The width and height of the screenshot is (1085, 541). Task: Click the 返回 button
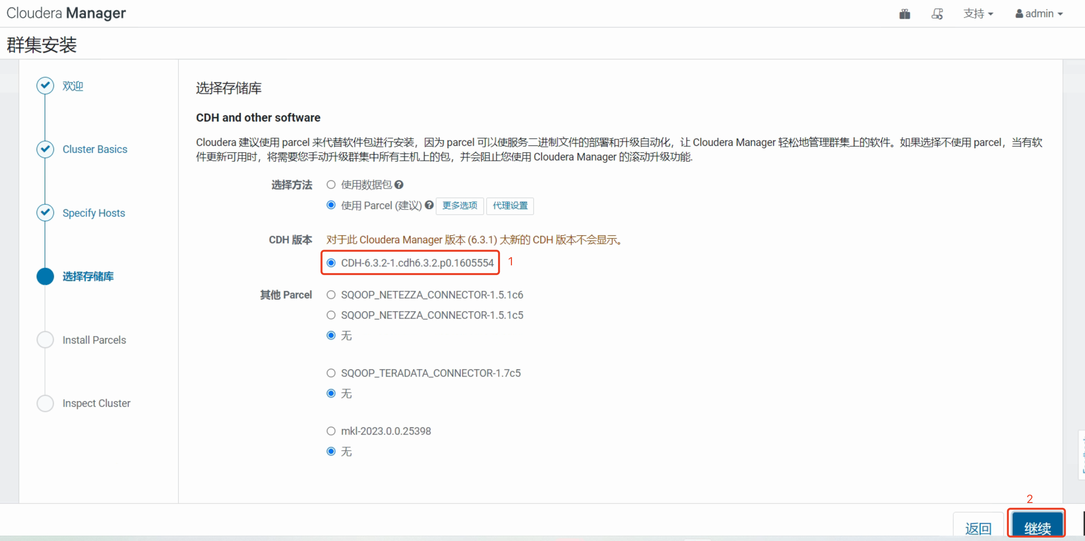tap(978, 527)
